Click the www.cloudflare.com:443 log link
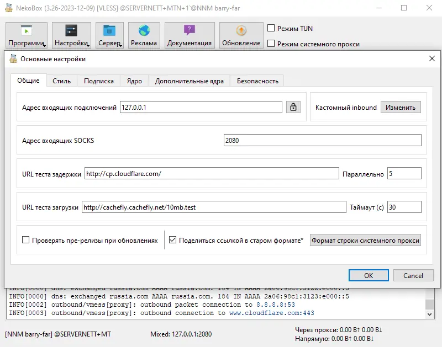 (x=271, y=313)
